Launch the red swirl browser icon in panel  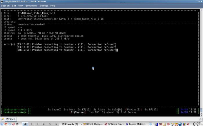point(13,124)
